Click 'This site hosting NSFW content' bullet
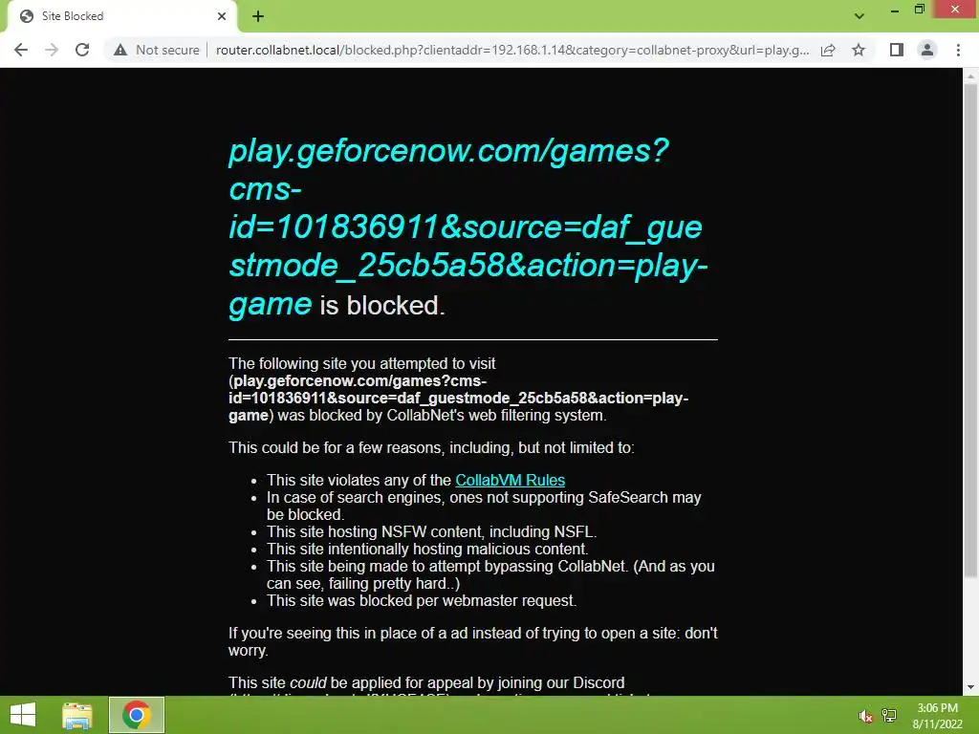Image resolution: width=979 pixels, height=734 pixels. [x=431, y=531]
